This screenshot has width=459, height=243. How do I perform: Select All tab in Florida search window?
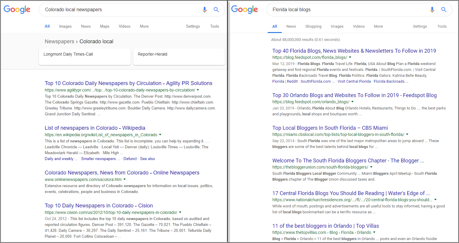point(275,26)
